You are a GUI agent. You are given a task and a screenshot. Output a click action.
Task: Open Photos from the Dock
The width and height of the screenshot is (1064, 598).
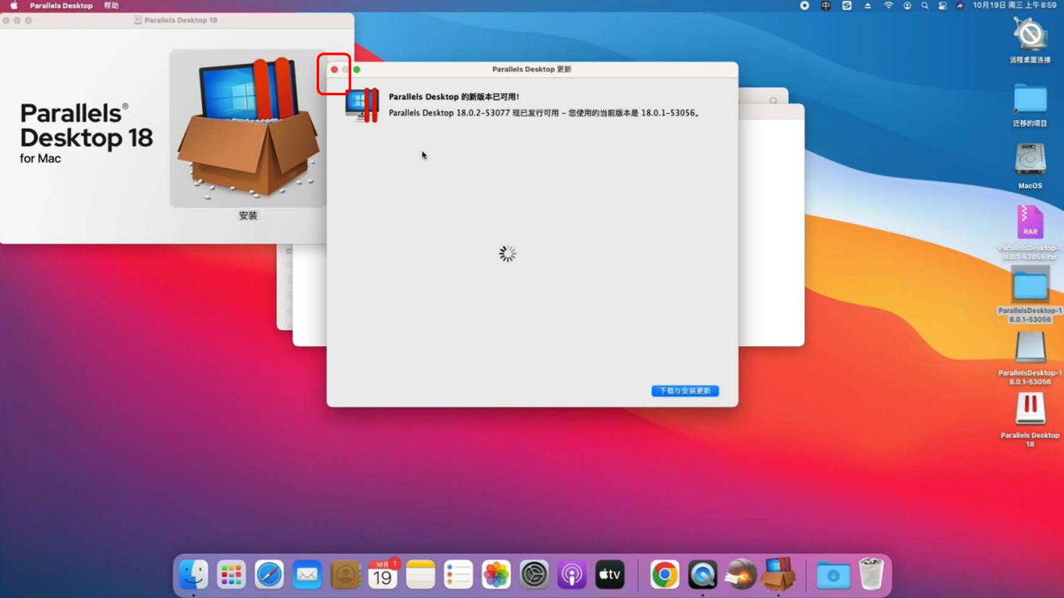pyautogui.click(x=496, y=575)
